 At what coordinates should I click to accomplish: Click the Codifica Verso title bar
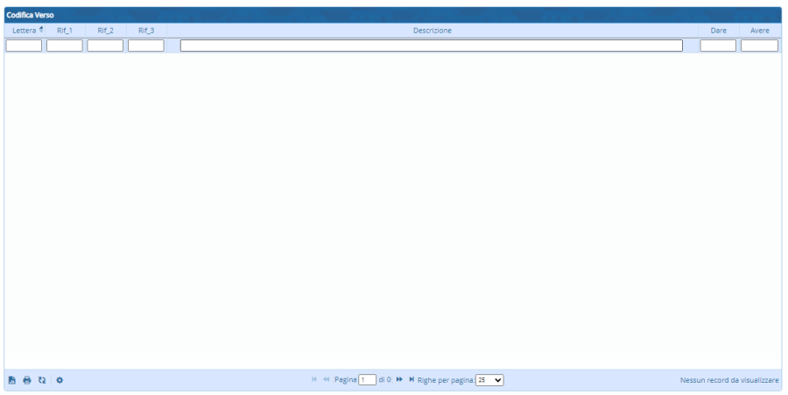click(x=393, y=15)
